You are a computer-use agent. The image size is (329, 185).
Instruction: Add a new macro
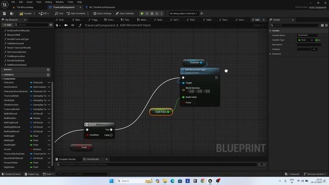pyautogui.click(x=48, y=70)
